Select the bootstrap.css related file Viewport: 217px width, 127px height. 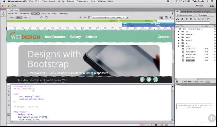coord(24,14)
